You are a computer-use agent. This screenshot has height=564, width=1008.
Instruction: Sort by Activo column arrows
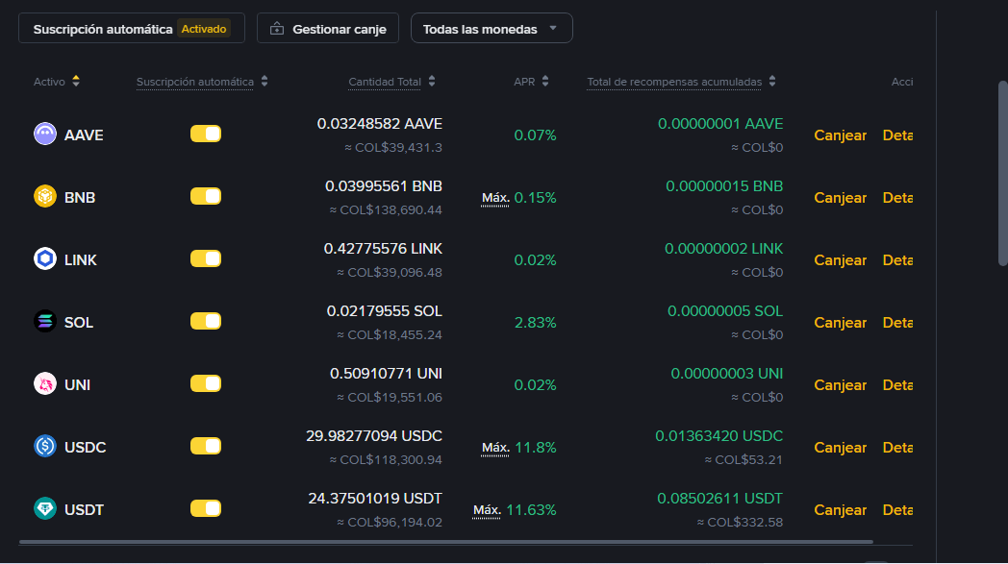click(76, 81)
